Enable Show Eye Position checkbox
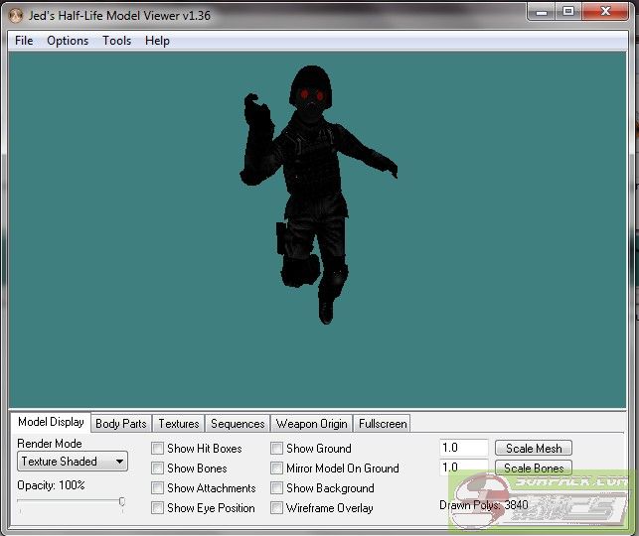The height and width of the screenshot is (536, 639). point(157,508)
